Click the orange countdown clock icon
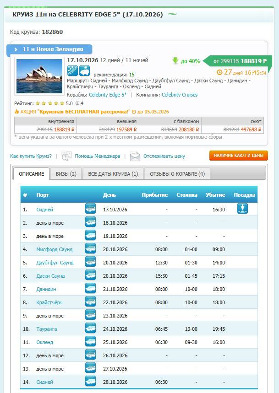279x393 pixels. pyautogui.click(x=219, y=72)
